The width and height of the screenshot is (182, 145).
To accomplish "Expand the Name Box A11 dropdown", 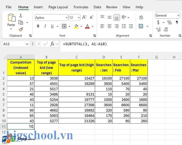I will click(27, 44).
